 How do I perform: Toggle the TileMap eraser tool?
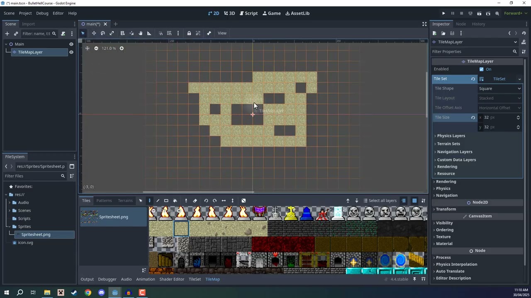(x=195, y=201)
